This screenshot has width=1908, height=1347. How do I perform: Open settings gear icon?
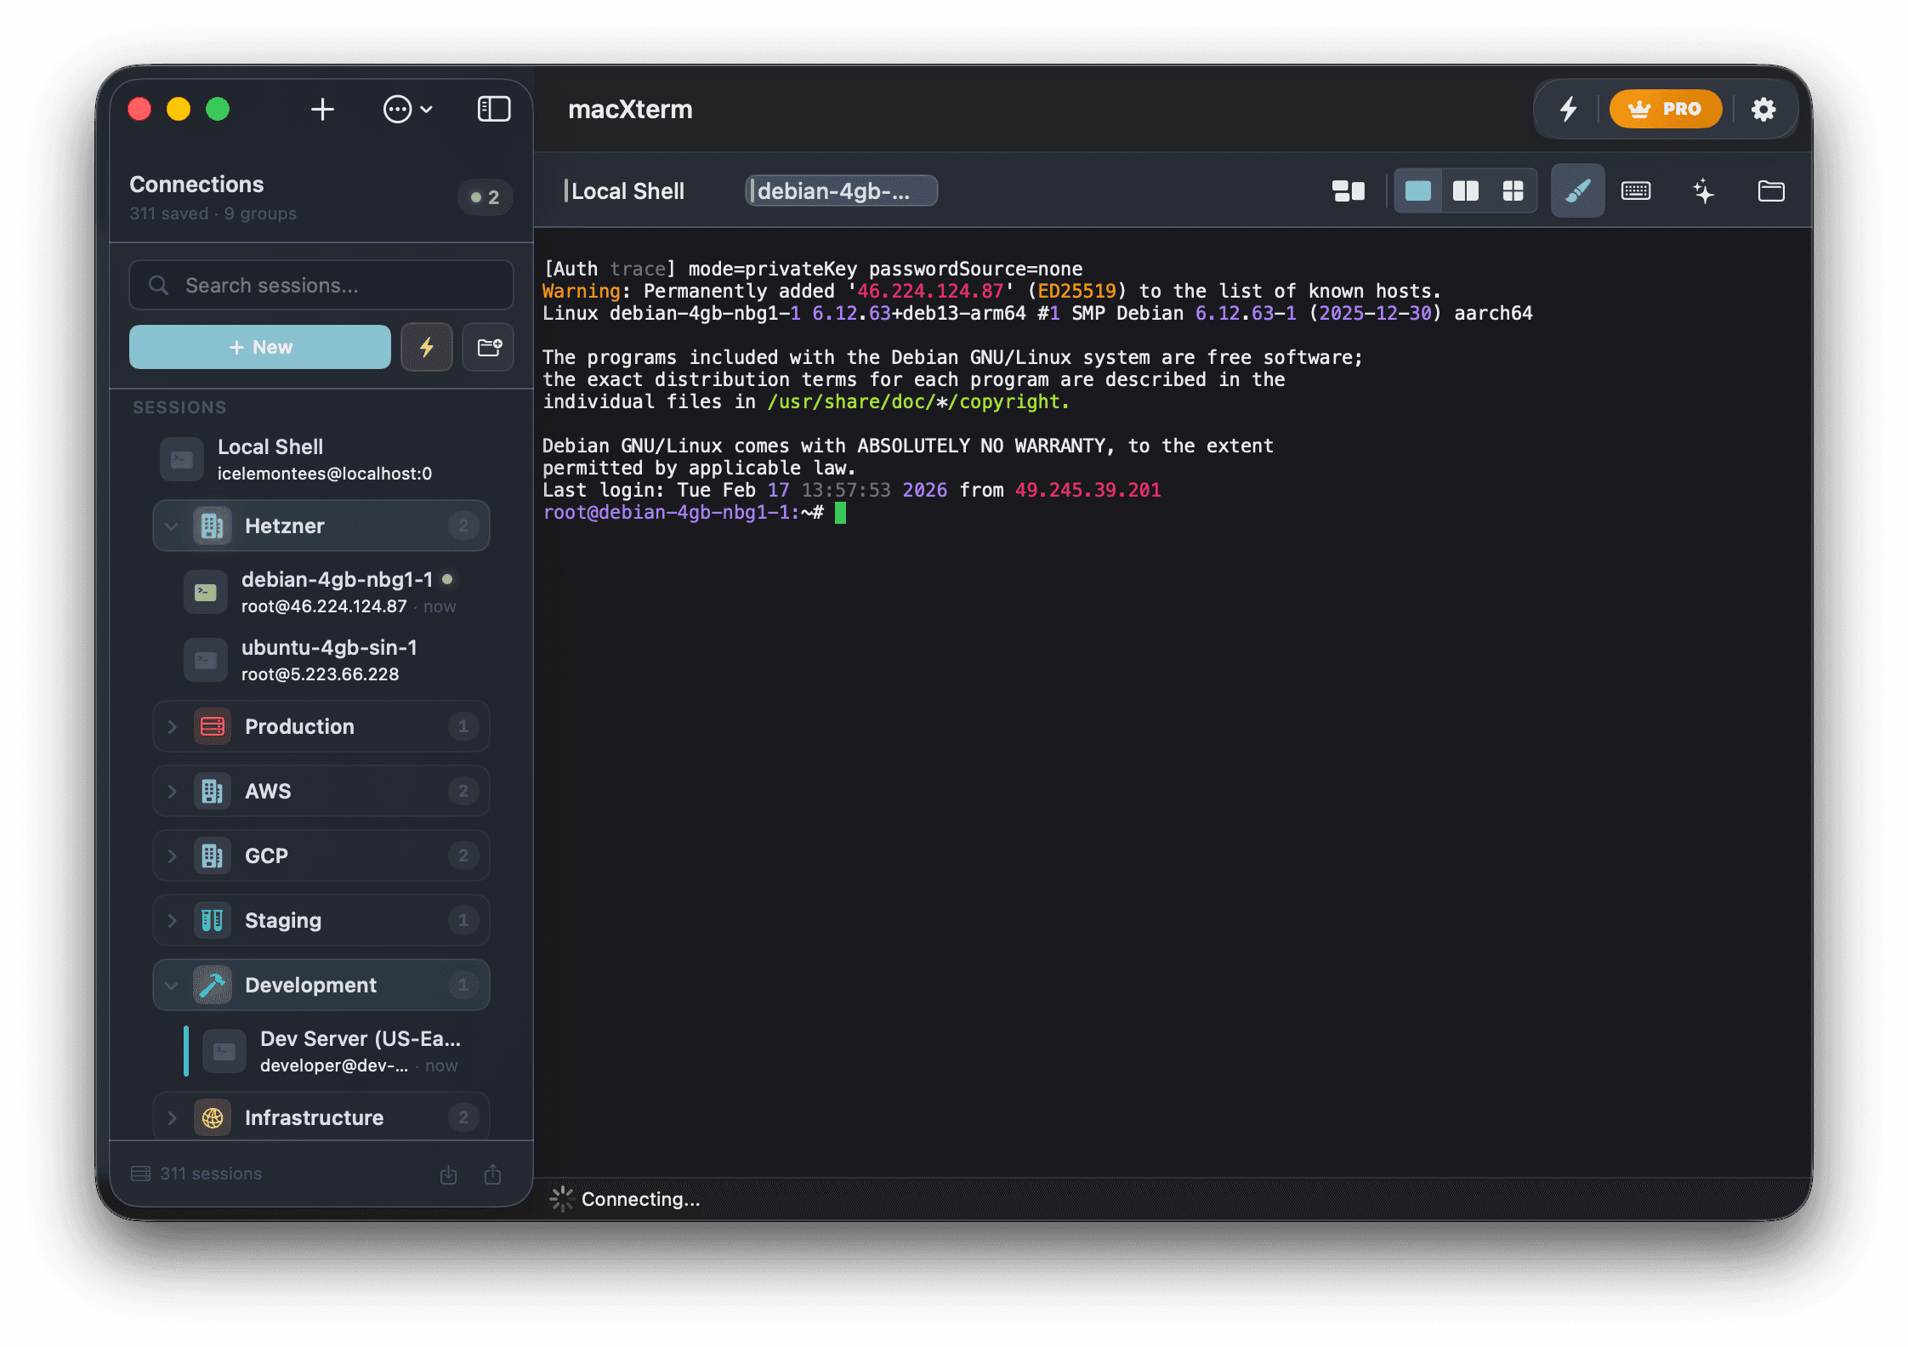[x=1763, y=109]
